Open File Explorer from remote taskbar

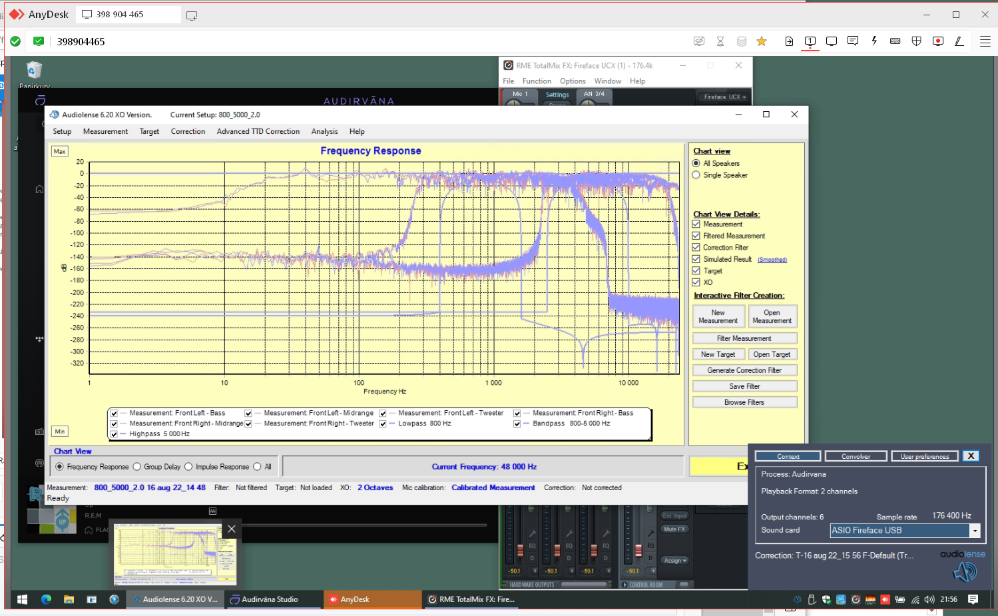pos(69,599)
